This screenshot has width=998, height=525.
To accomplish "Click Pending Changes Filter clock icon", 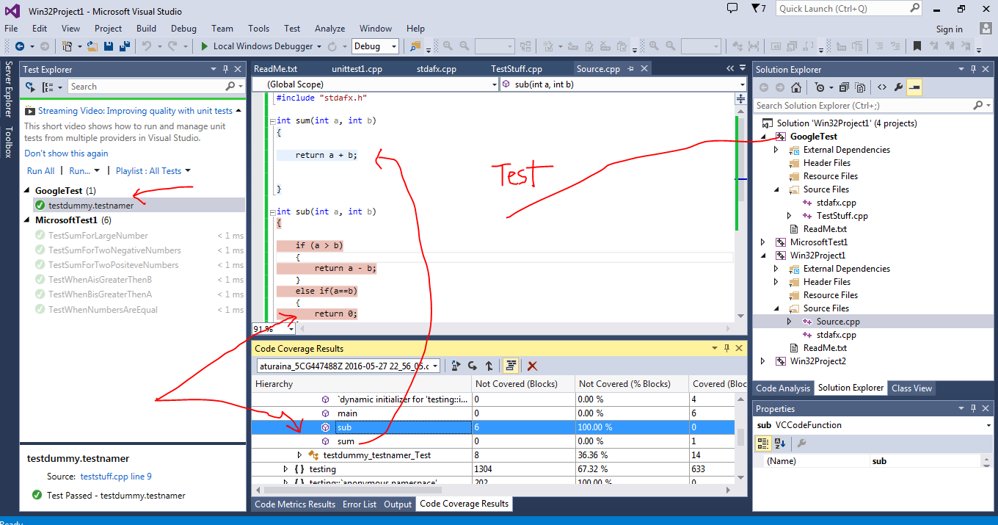I will pyautogui.click(x=819, y=87).
